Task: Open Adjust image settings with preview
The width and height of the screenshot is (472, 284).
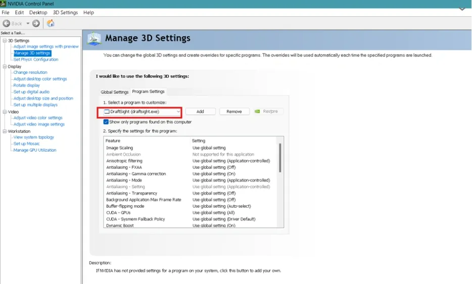Action: 46,46
